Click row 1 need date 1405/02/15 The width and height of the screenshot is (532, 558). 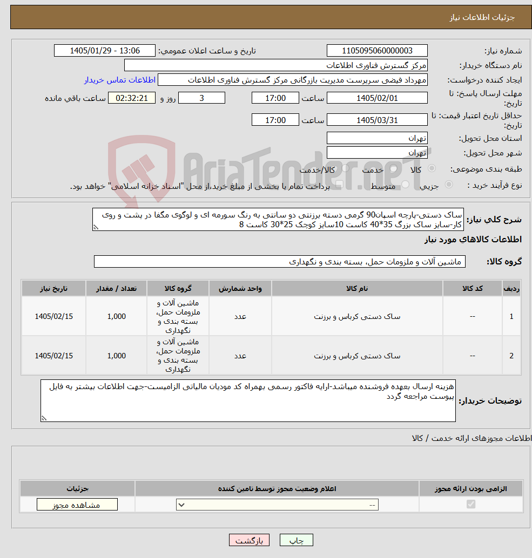[54, 316]
